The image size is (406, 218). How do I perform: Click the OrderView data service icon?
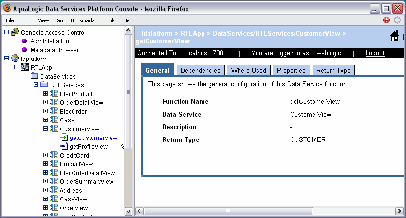tap(54, 208)
